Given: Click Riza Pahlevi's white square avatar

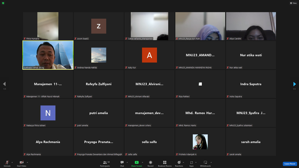Looking at the screenshot, I should (200, 84).
